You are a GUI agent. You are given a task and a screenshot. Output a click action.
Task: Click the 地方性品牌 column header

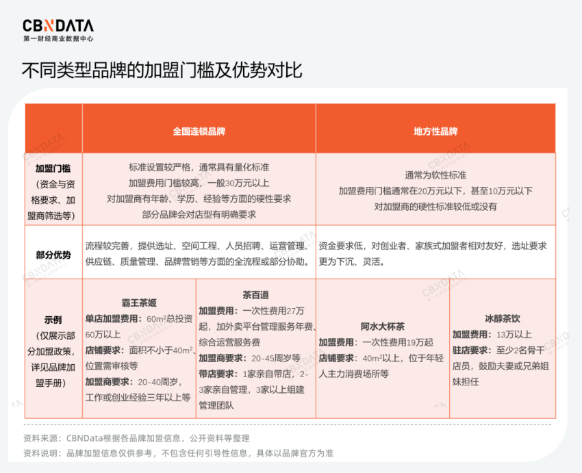pyautogui.click(x=435, y=131)
